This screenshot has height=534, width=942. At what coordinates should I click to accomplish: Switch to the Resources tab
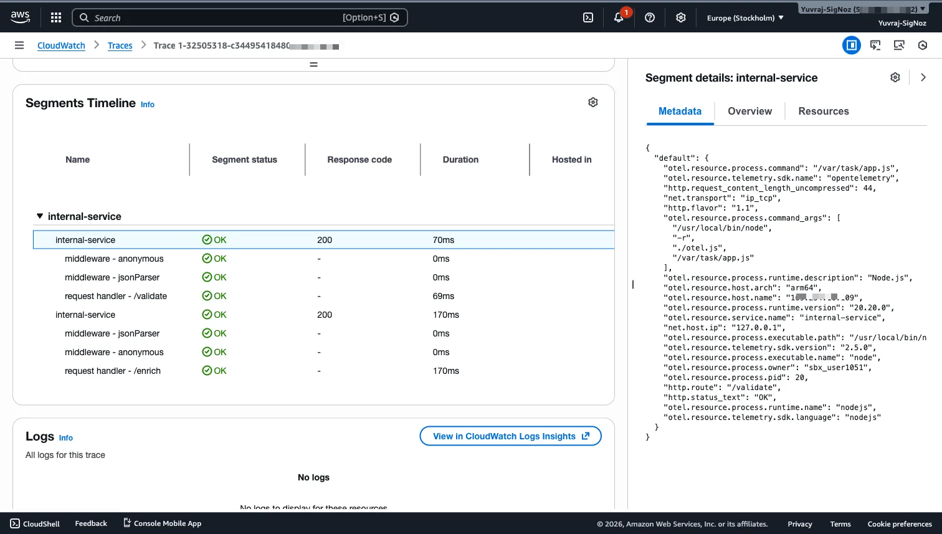[823, 111]
